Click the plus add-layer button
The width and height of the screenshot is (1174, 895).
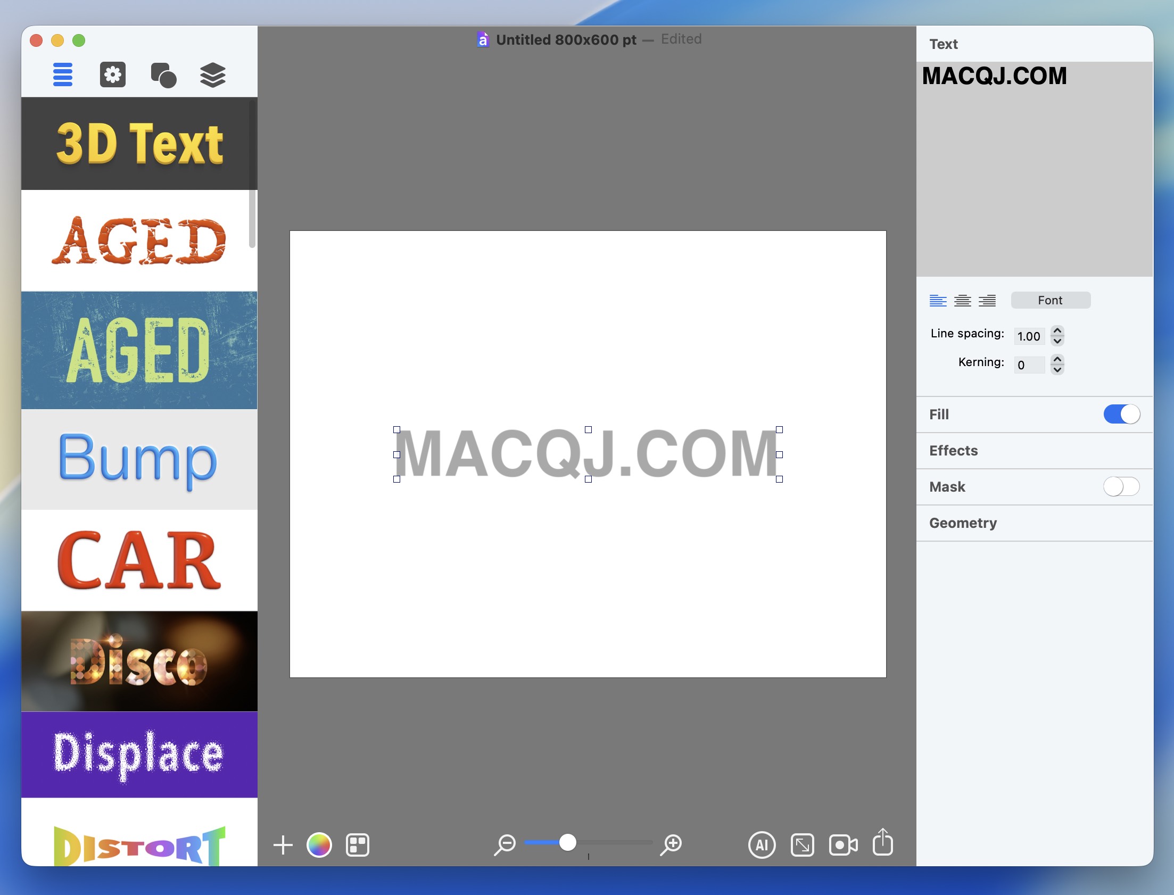(x=283, y=845)
